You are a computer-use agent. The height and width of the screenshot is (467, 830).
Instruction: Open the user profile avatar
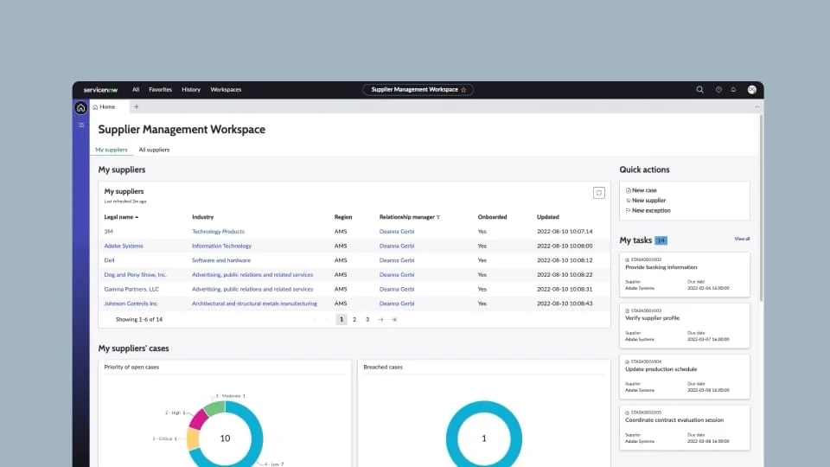pos(751,89)
